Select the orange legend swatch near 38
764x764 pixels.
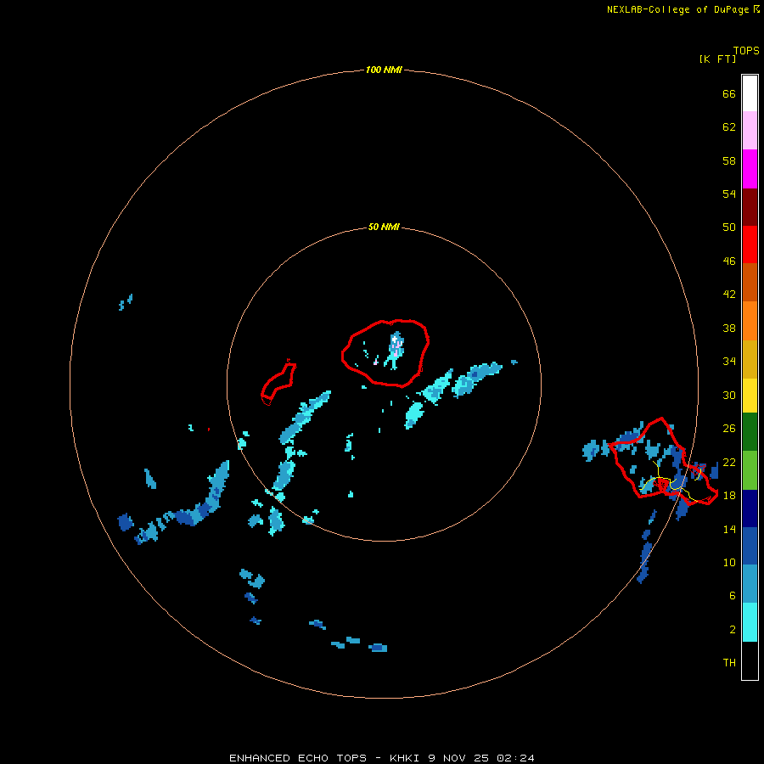[750, 321]
